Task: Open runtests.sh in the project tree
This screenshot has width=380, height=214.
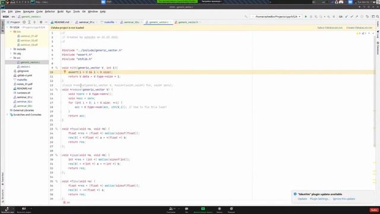Action: (x=23, y=93)
